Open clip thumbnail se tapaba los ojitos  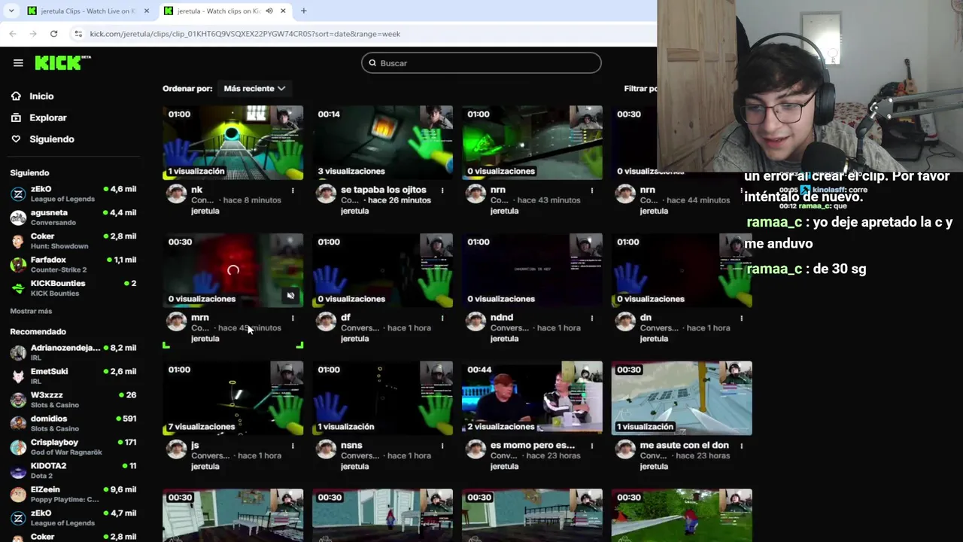[383, 142]
